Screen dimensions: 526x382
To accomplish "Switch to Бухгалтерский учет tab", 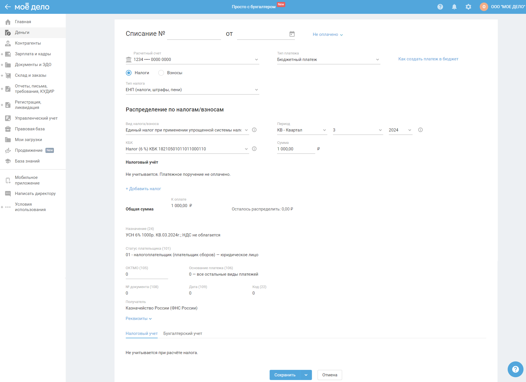I will click(183, 333).
